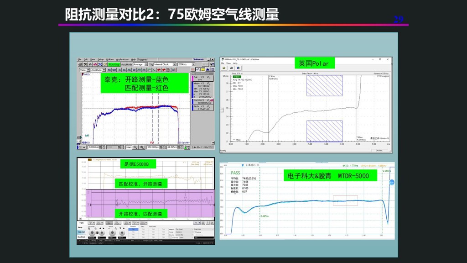This screenshot has height=263, width=467.
Task: Select the RMSN C2 measurement readout
Action: pyautogui.click(x=203, y=102)
